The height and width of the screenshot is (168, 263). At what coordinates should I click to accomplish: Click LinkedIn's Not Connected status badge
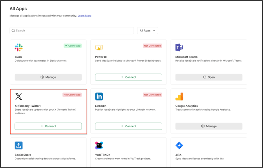pyautogui.click(x=152, y=95)
